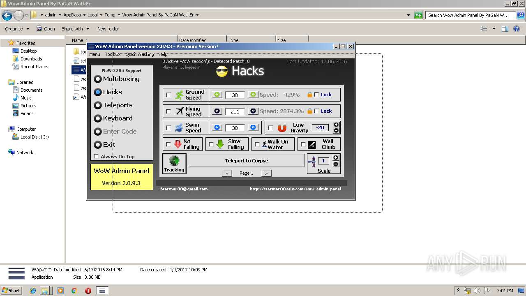Image resolution: width=526 pixels, height=296 pixels.
Task: Open the Toolbox menu
Action: coord(113,54)
